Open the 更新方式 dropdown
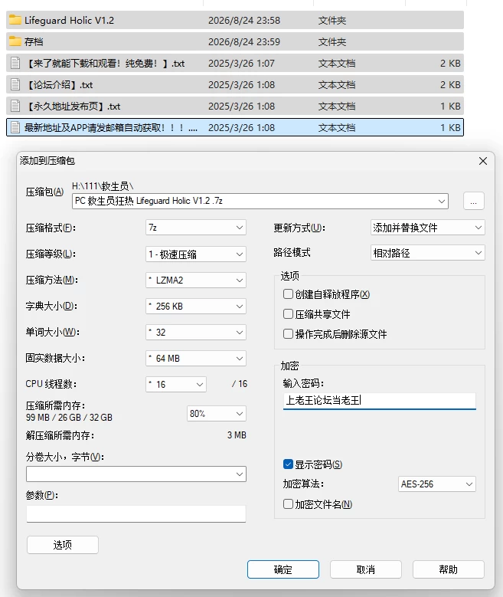This screenshot has width=503, height=597. click(428, 228)
